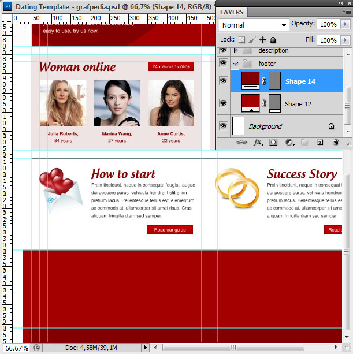Viewport: 353px width, 354px height.
Task: Click the Opacity 100% input field
Action: click(328, 24)
